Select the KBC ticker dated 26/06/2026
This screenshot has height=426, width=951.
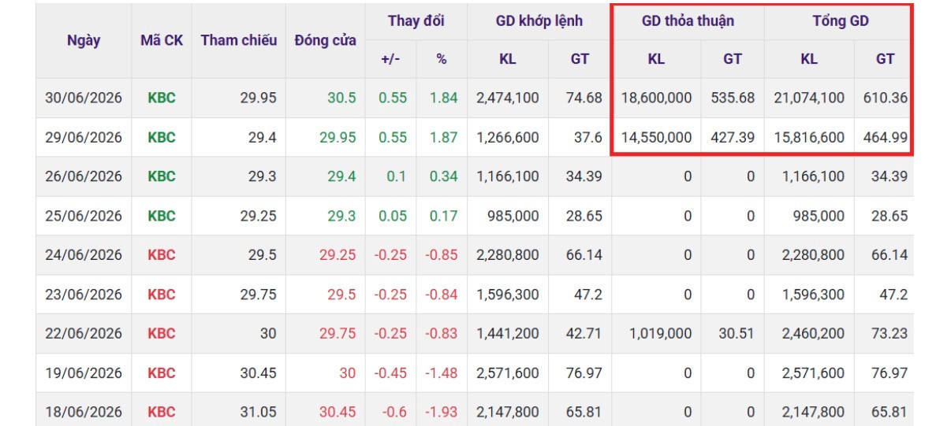tap(162, 176)
